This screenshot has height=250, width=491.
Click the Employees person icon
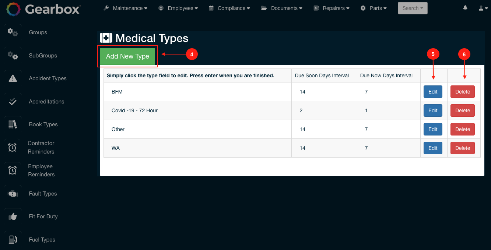point(161,8)
